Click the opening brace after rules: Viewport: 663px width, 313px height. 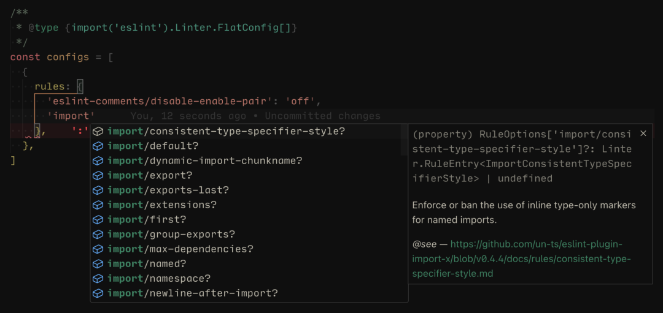[80, 86]
